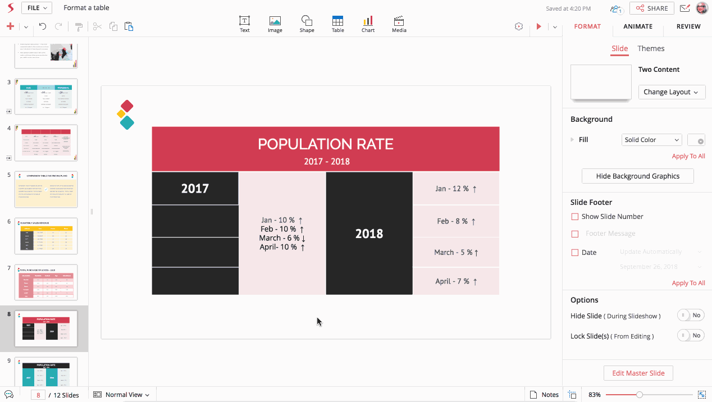712x402 pixels.
Task: Insert a Chart from toolbar
Action: [x=368, y=24]
